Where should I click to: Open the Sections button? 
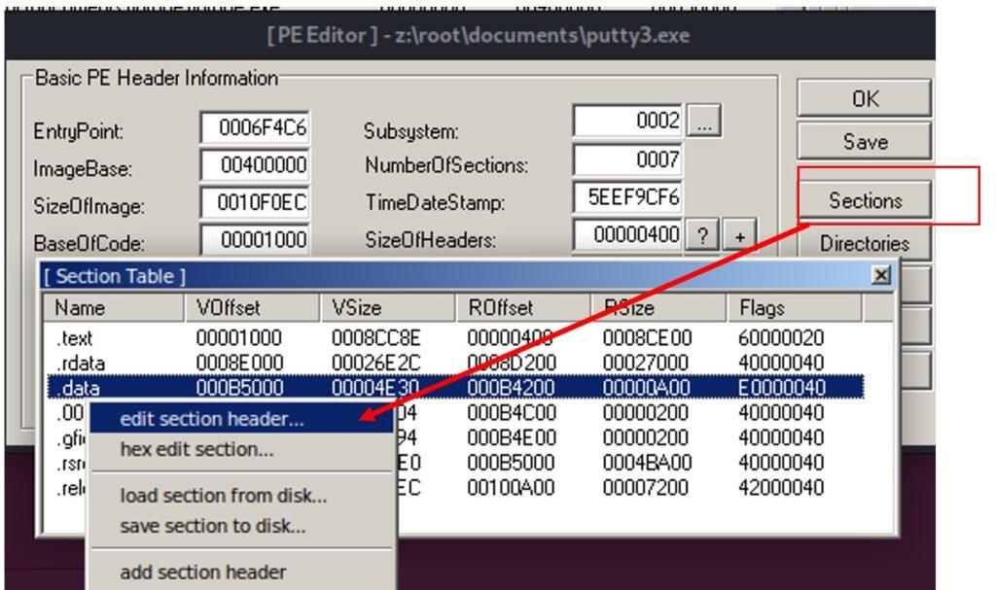(x=865, y=200)
